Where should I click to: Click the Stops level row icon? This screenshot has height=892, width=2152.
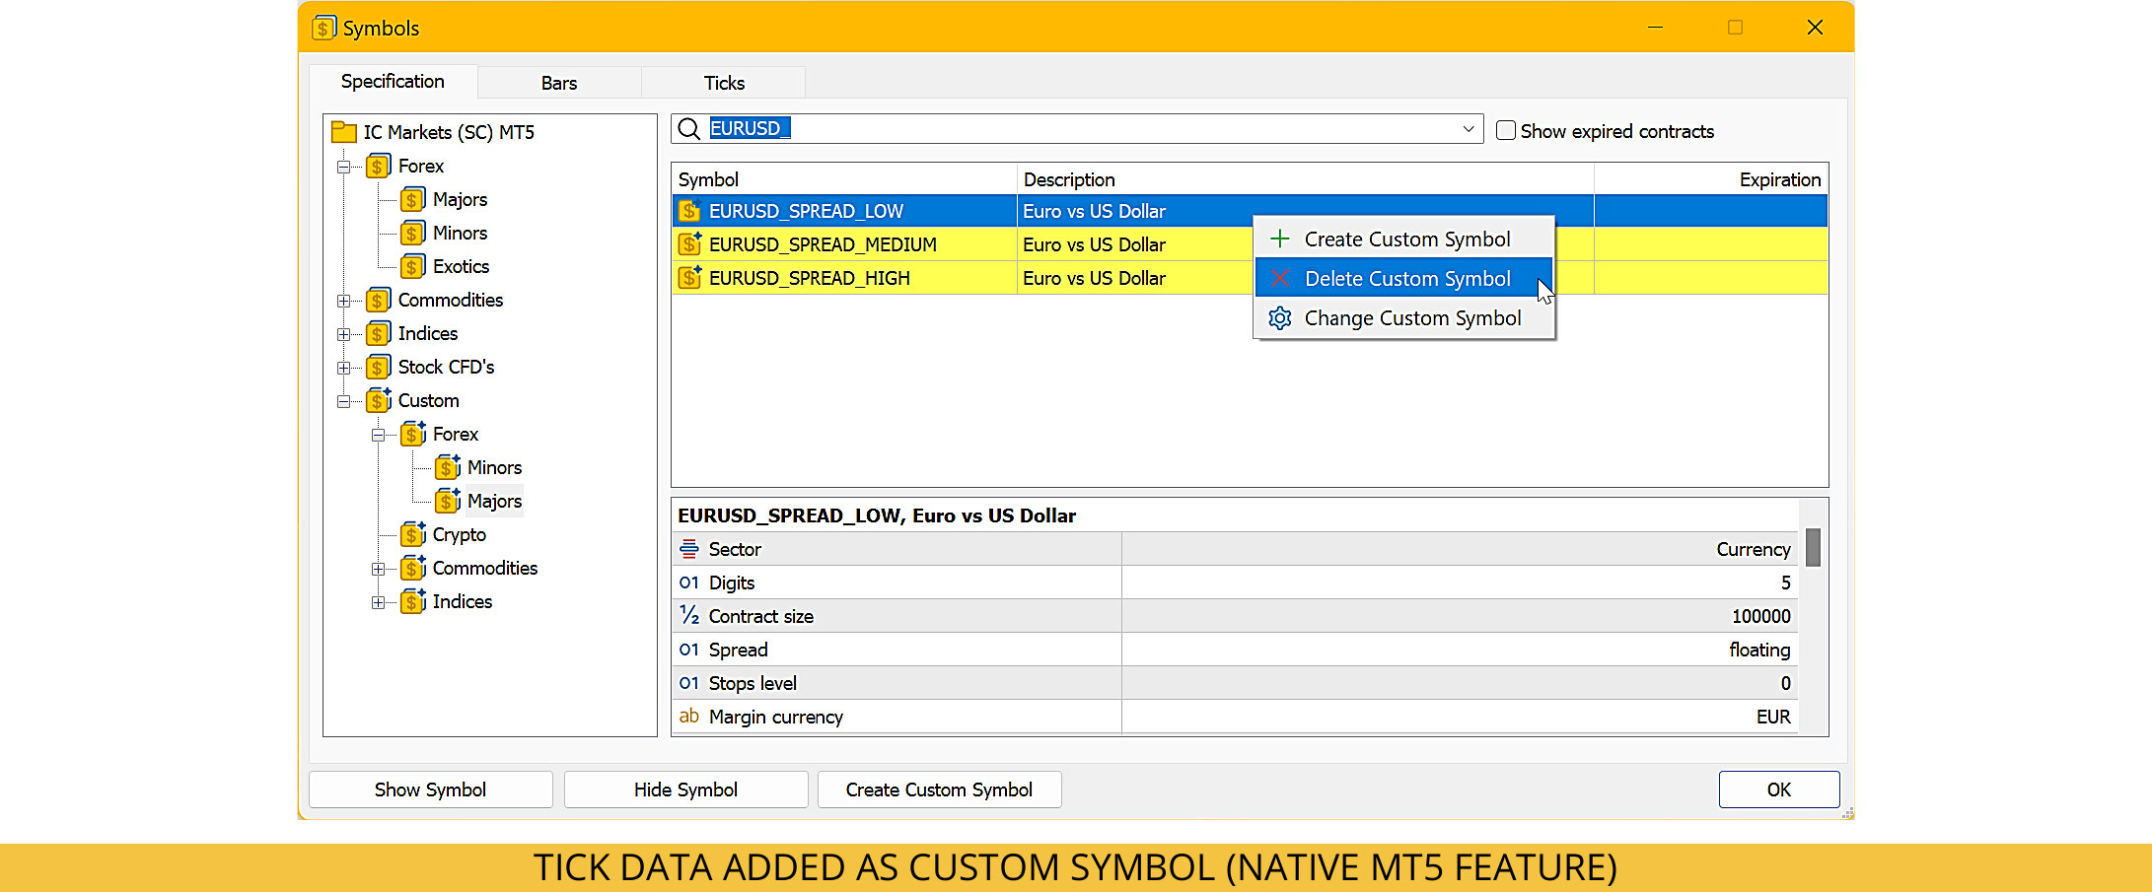click(689, 683)
